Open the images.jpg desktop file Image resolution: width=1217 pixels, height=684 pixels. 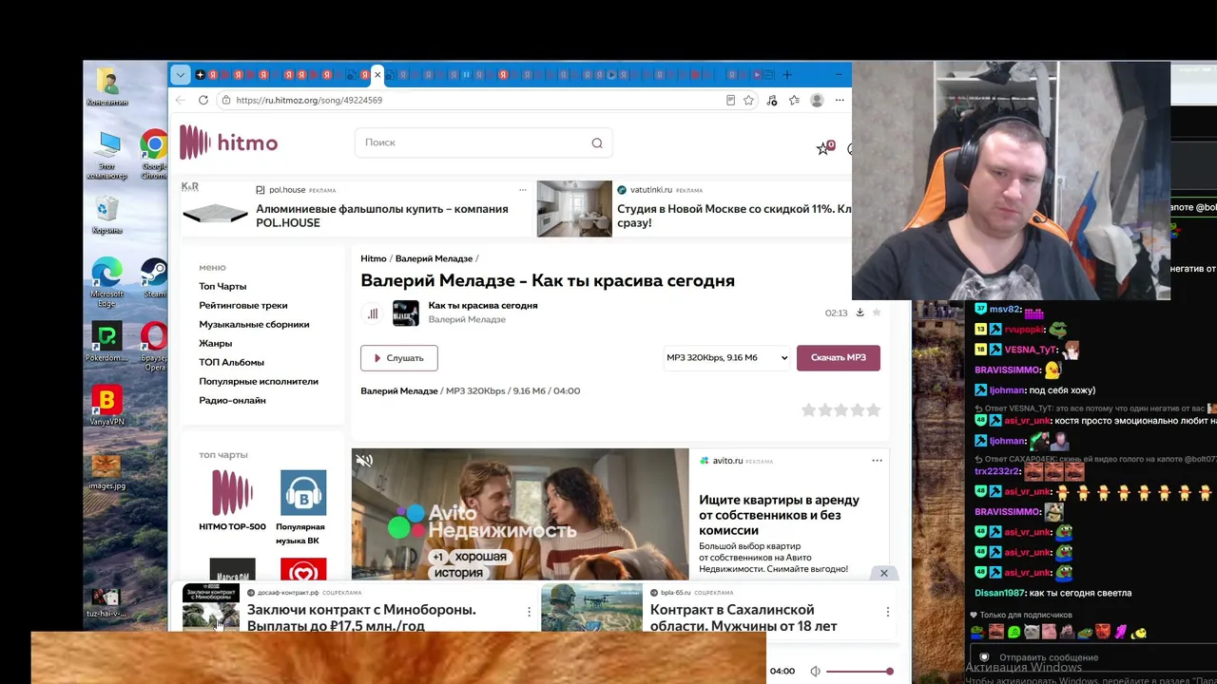pyautogui.click(x=106, y=470)
